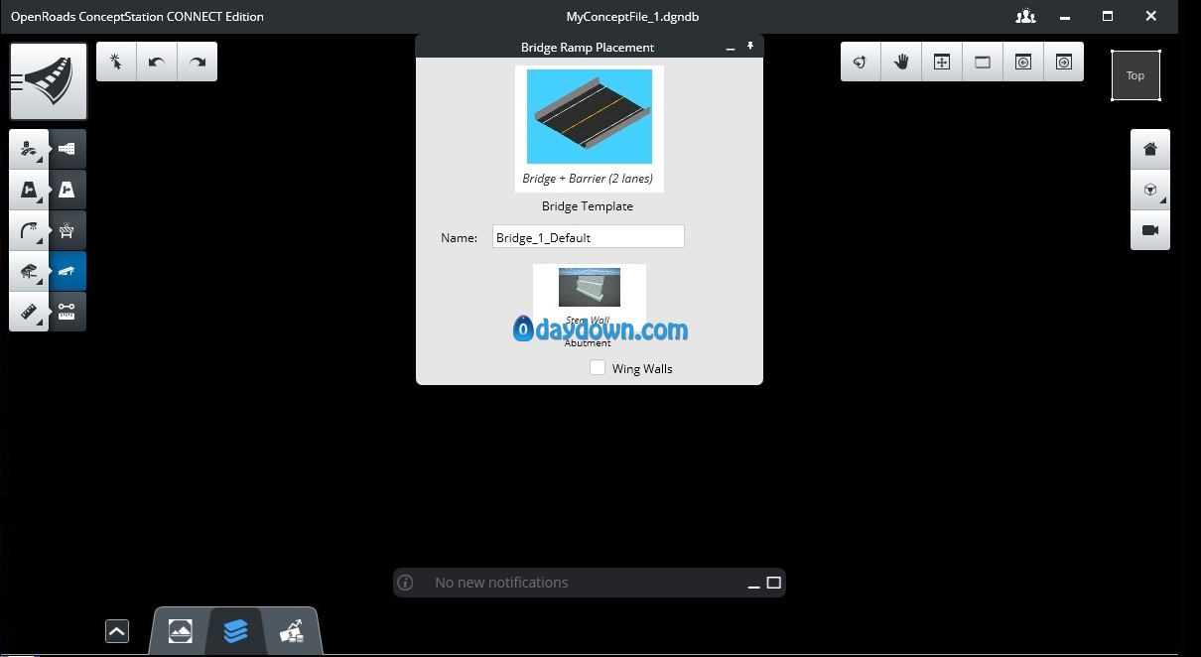This screenshot has height=657, width=1201.
Task: Select the distance measurement tool
Action: [67, 312]
